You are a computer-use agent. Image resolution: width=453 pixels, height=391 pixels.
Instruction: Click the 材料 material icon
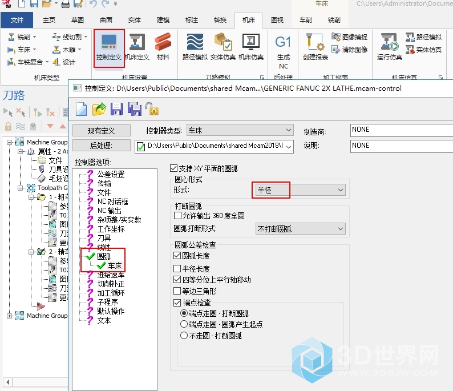[163, 47]
